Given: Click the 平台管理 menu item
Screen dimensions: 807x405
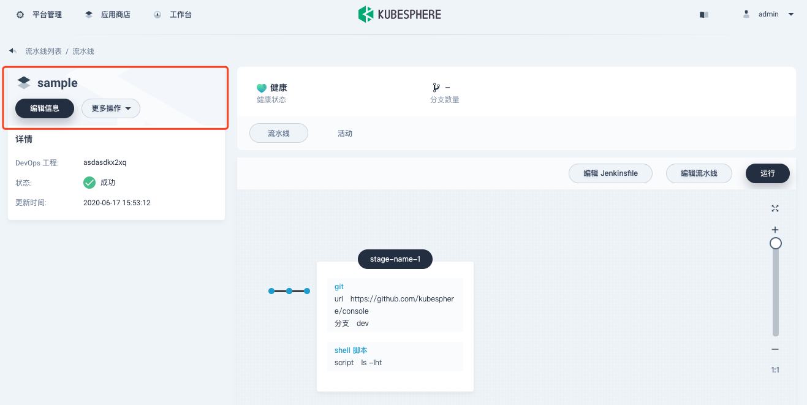Looking at the screenshot, I should click(47, 15).
